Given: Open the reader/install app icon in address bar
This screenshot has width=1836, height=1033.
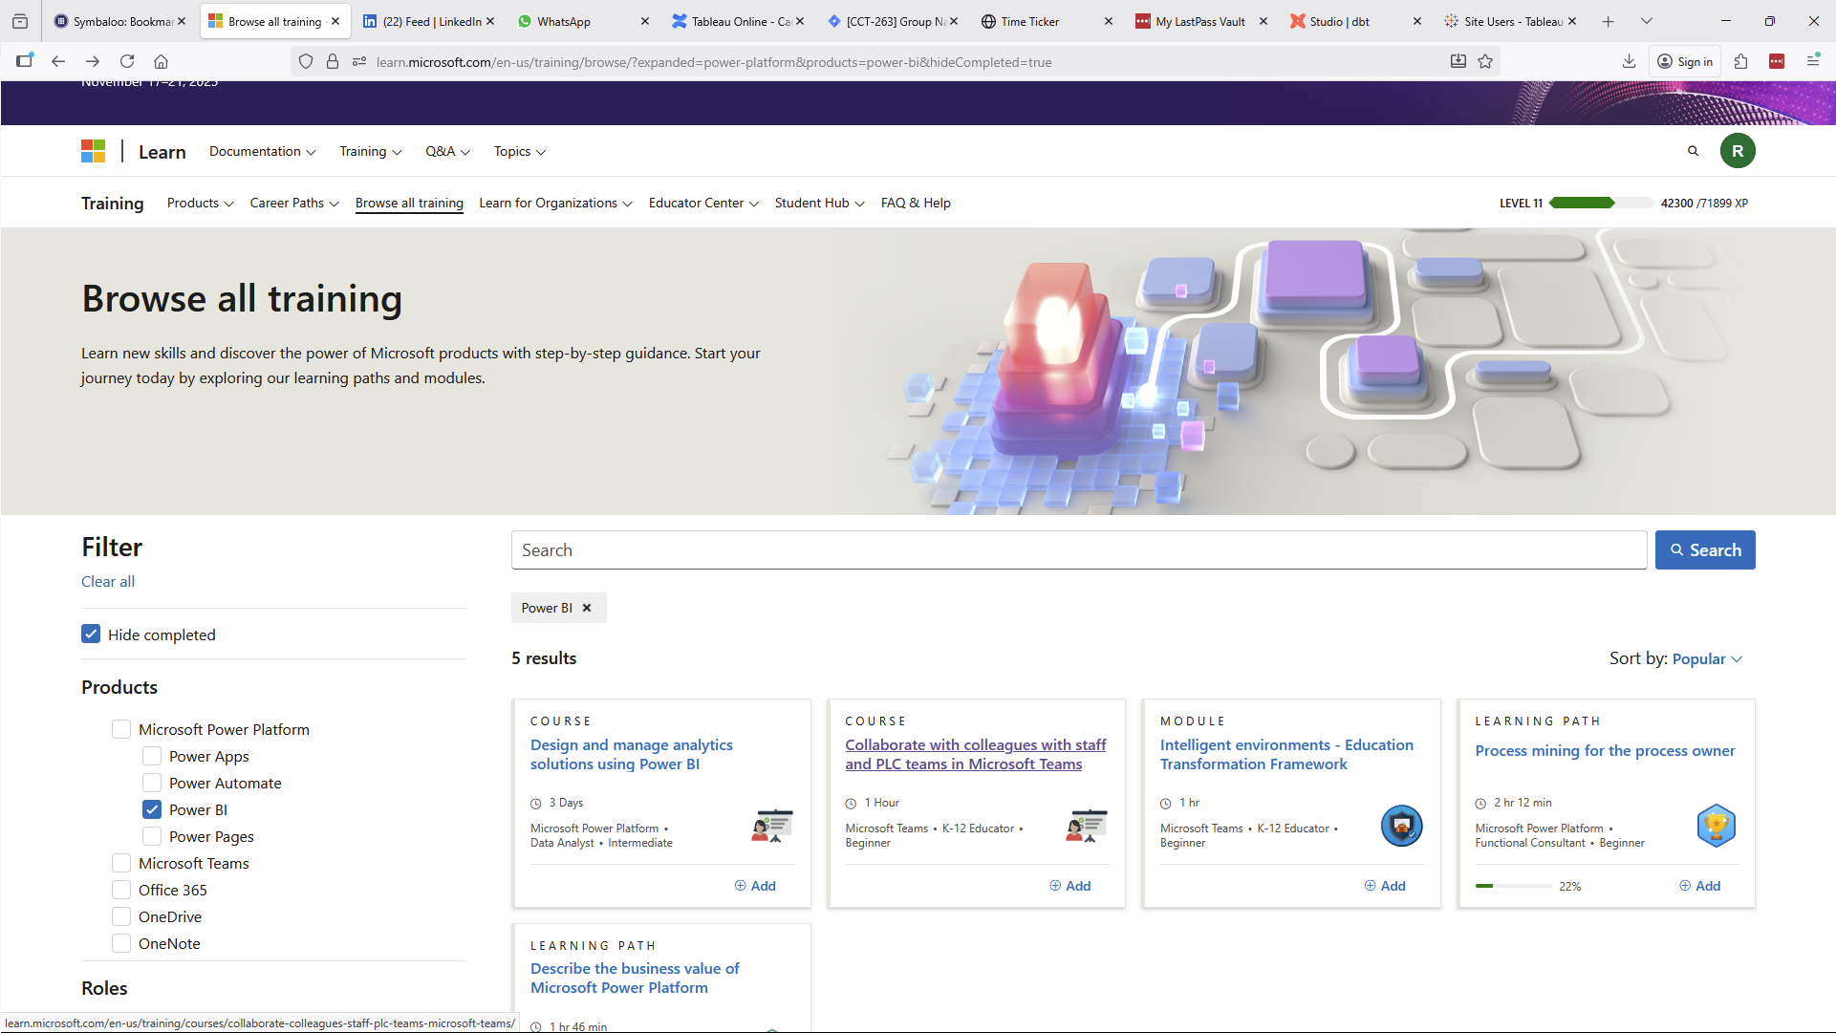Looking at the screenshot, I should point(1458,61).
